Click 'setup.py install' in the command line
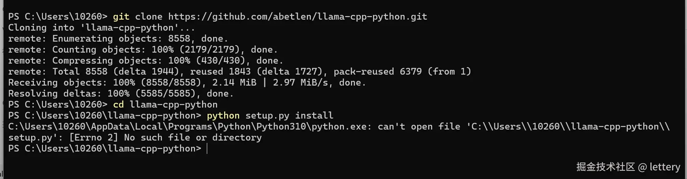 289,115
